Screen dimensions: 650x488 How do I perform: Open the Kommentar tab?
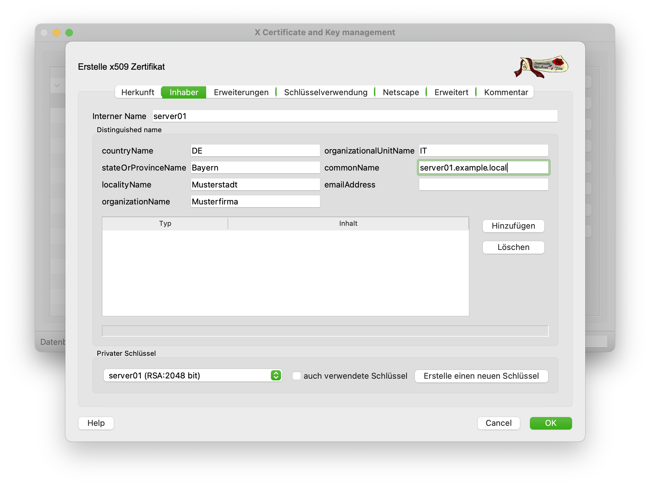(x=506, y=92)
